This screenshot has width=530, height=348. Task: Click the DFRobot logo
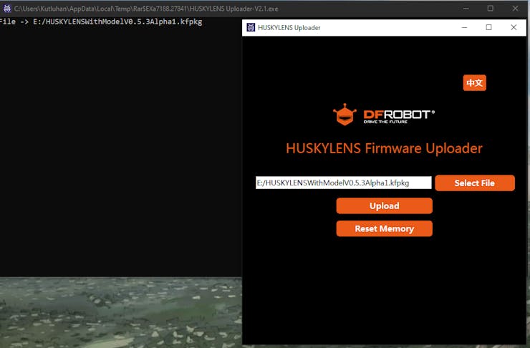tap(384, 115)
